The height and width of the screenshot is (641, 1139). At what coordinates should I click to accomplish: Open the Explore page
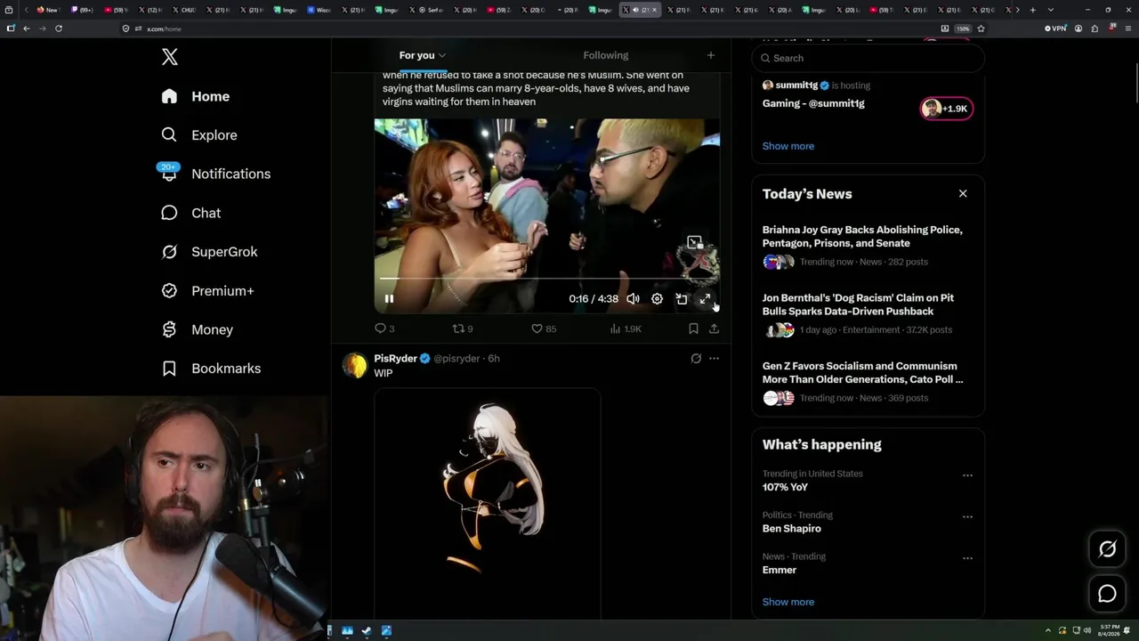click(x=199, y=135)
